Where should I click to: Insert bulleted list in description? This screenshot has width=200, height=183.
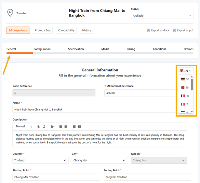[x=66, y=127]
